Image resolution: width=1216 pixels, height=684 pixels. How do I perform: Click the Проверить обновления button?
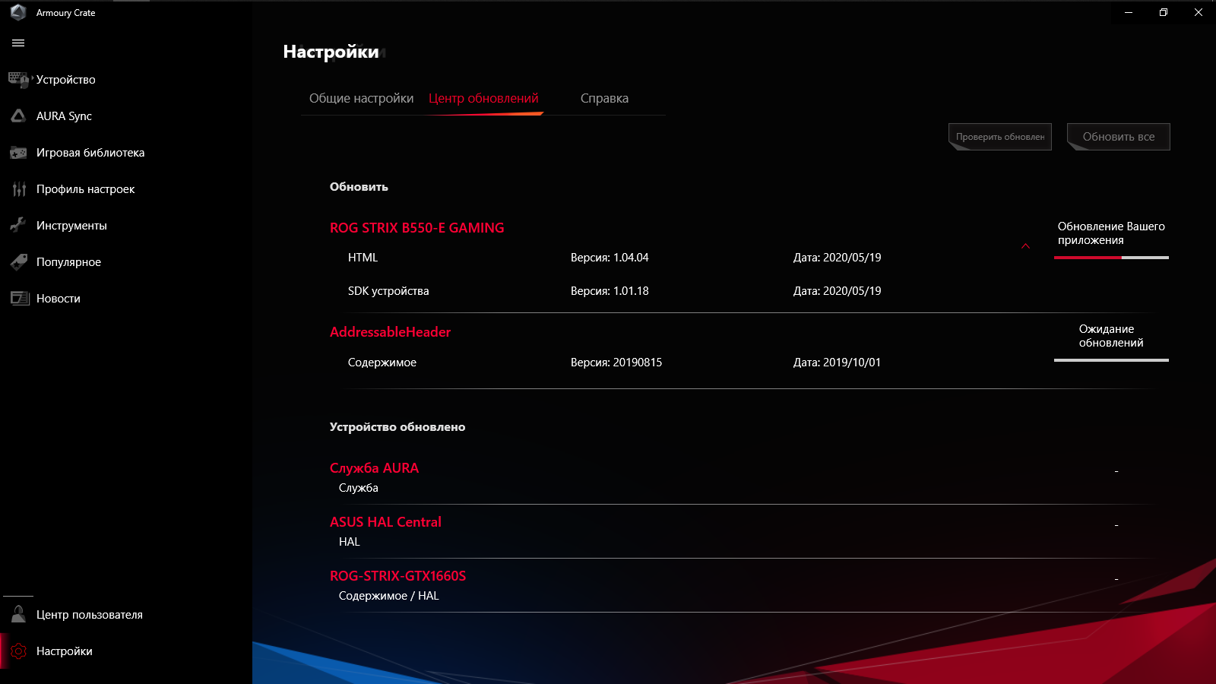(x=1000, y=137)
